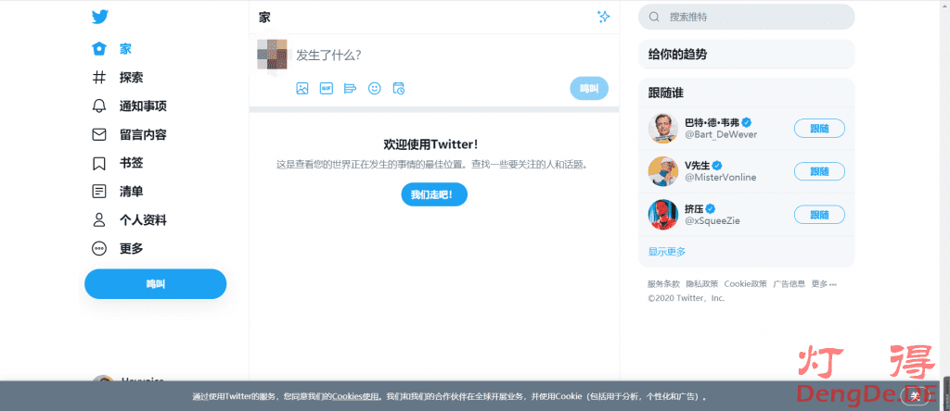Add a poll to the tweet
Screen dimensions: 950x411
[x=350, y=88]
